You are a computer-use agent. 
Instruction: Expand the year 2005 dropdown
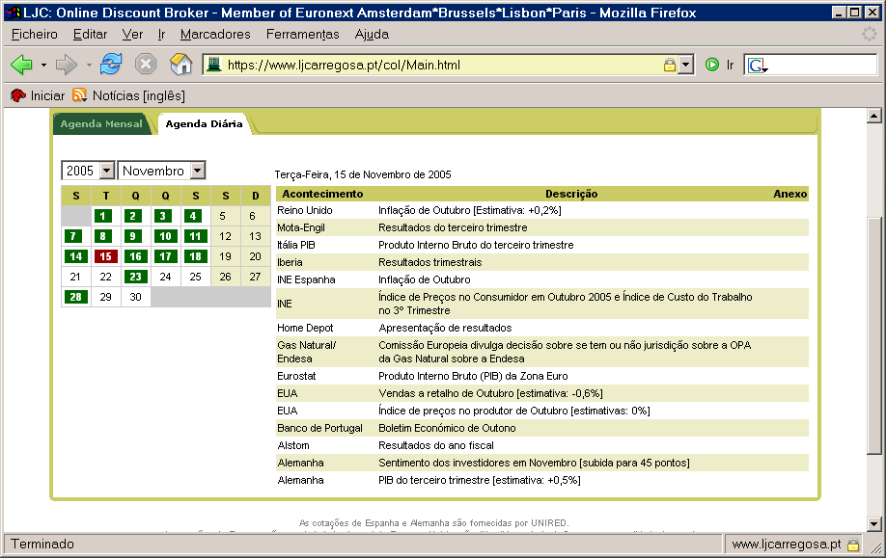click(x=106, y=171)
